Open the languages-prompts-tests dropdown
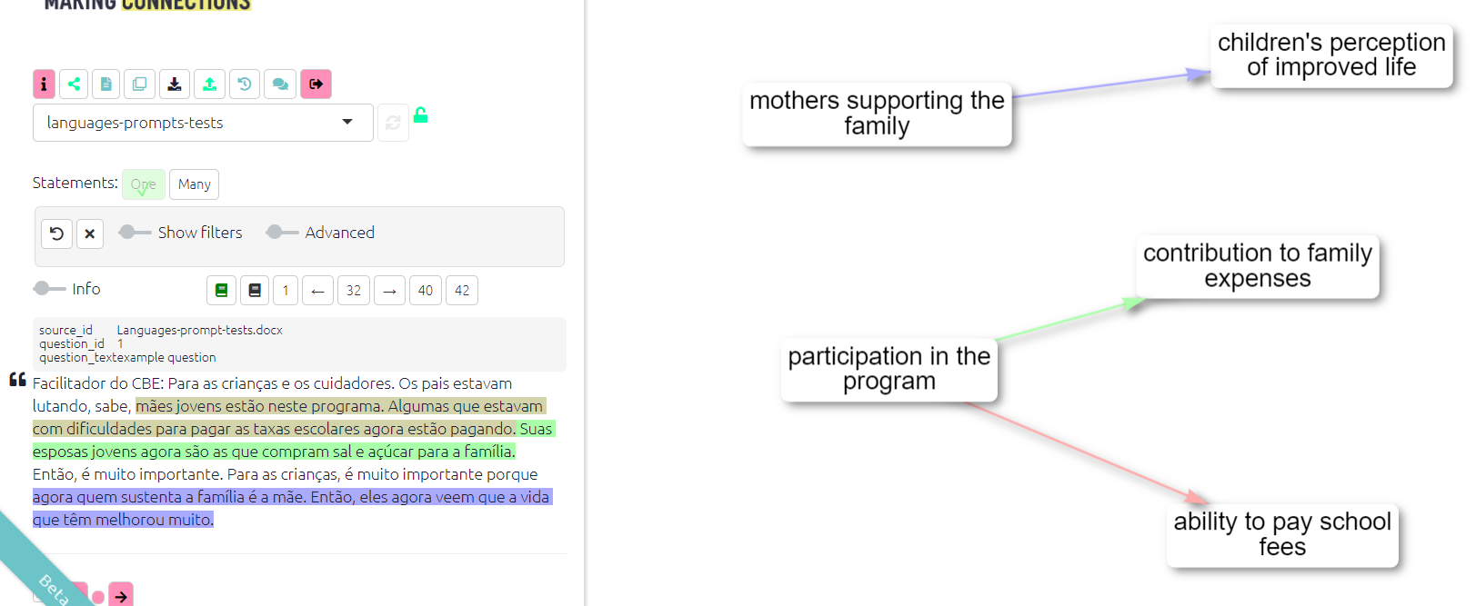This screenshot has width=1476, height=606. coord(202,122)
